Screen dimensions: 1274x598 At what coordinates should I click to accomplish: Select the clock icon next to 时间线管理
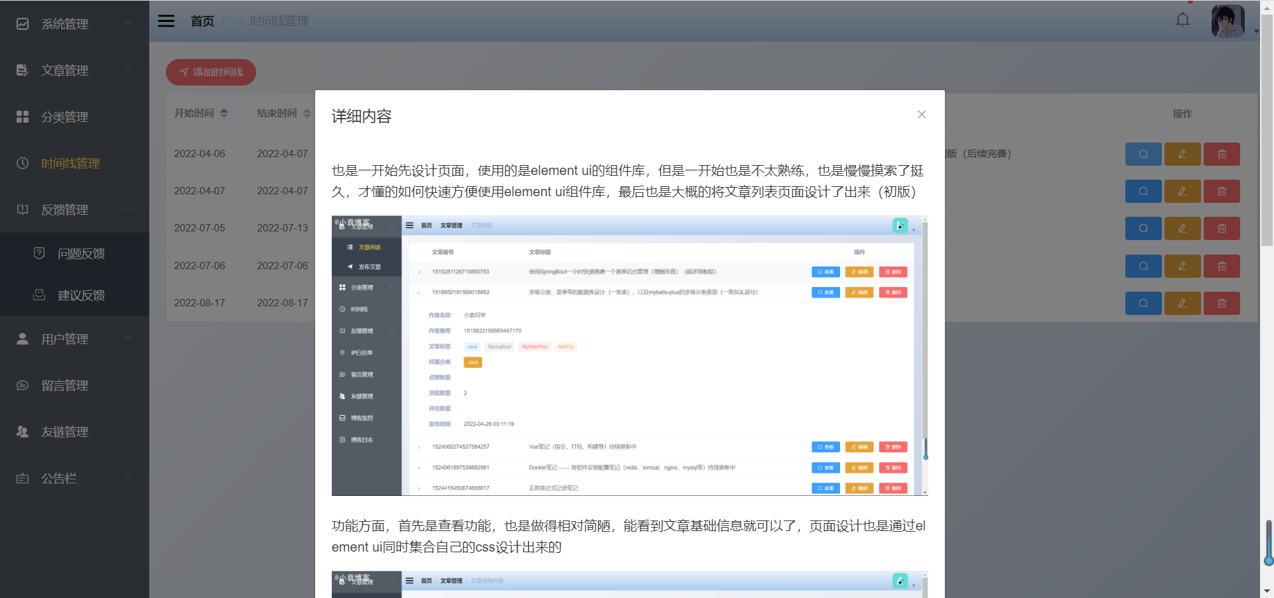coord(22,163)
